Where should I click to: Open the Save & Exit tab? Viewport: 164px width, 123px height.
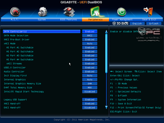149,19
